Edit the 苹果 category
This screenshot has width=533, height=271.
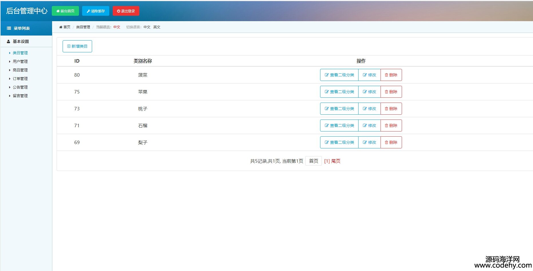369,92
